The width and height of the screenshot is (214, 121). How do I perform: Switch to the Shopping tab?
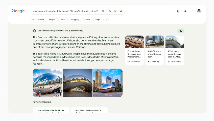tap(75, 19)
